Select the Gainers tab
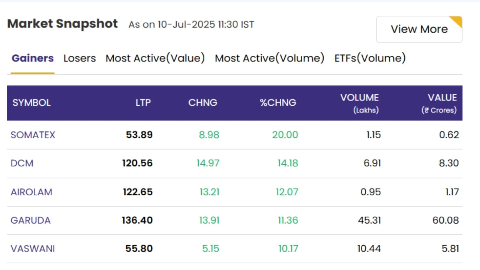The width and height of the screenshot is (480, 270). click(x=33, y=58)
